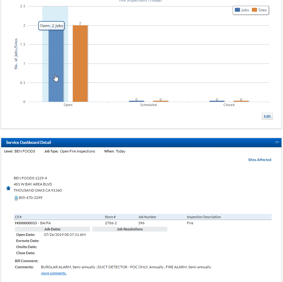This screenshot has height=282, width=283.
Task: Click the blue Open Jobs bar
Action: pos(56,64)
